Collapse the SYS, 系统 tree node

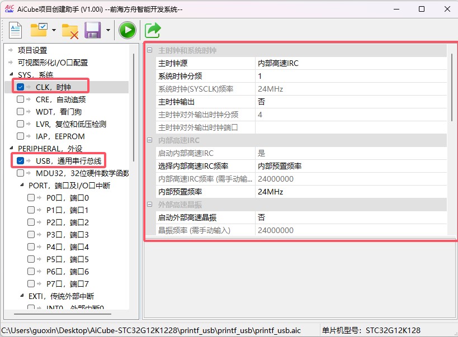(x=11, y=74)
